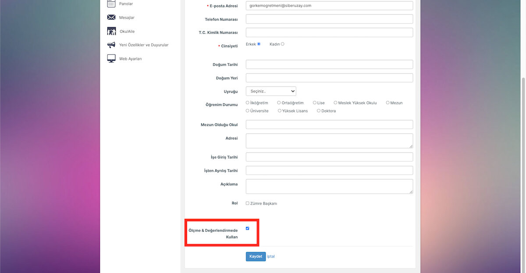526x273 pixels.
Task: Click the megaphone icon for Yeni Özellikler
Action: (111, 45)
